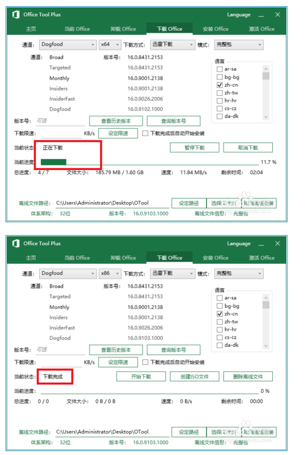
Task: Click 查询版本号 in x64 window
Action: click(x=173, y=121)
